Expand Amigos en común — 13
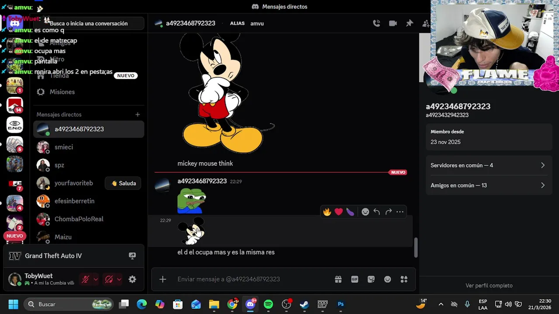This screenshot has height=314, width=559. pyautogui.click(x=489, y=185)
